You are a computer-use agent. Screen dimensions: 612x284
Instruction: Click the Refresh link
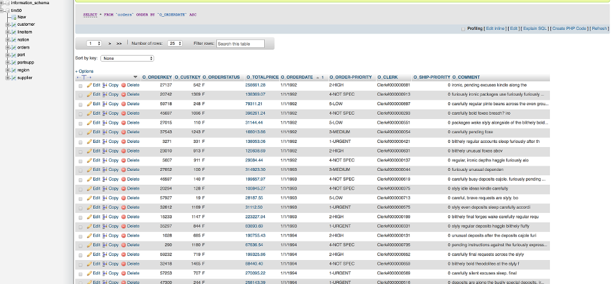[599, 29]
